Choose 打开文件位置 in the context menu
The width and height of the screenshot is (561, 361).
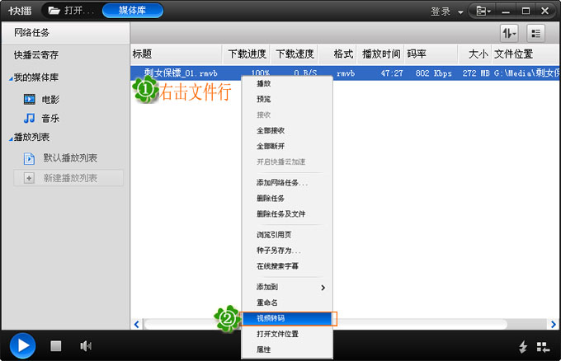[x=287, y=334]
